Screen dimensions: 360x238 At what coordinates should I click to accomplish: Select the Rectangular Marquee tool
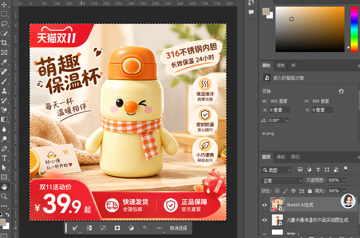[x=4, y=14]
